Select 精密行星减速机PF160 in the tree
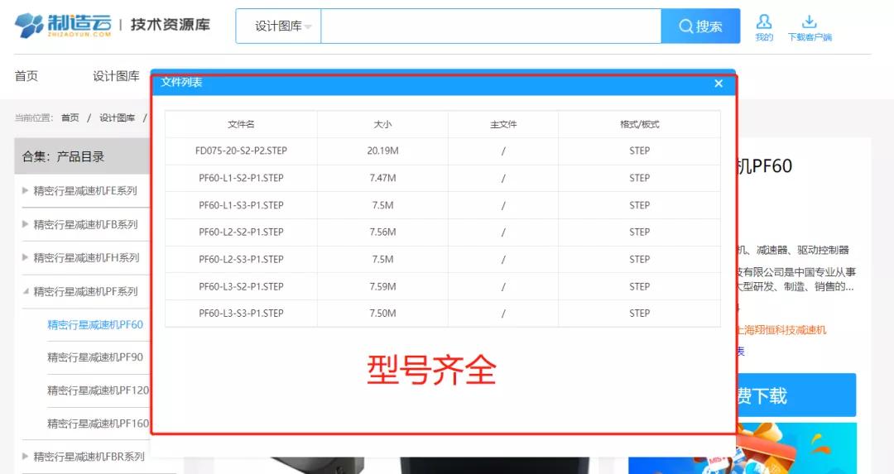 [x=98, y=424]
